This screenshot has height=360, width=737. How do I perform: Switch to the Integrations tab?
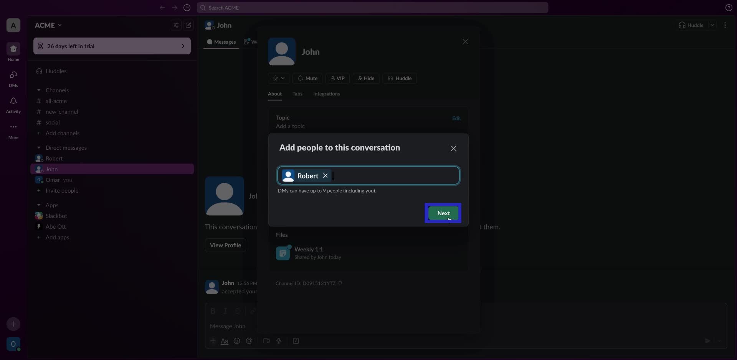click(x=327, y=94)
